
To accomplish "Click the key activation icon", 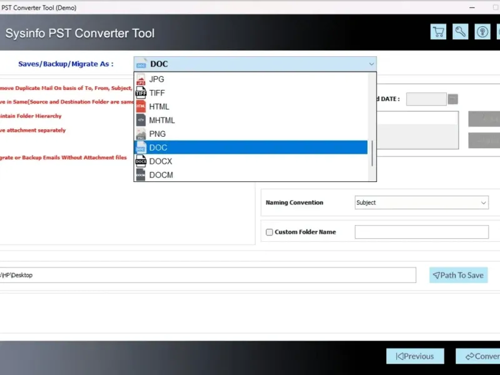I will 460,32.
